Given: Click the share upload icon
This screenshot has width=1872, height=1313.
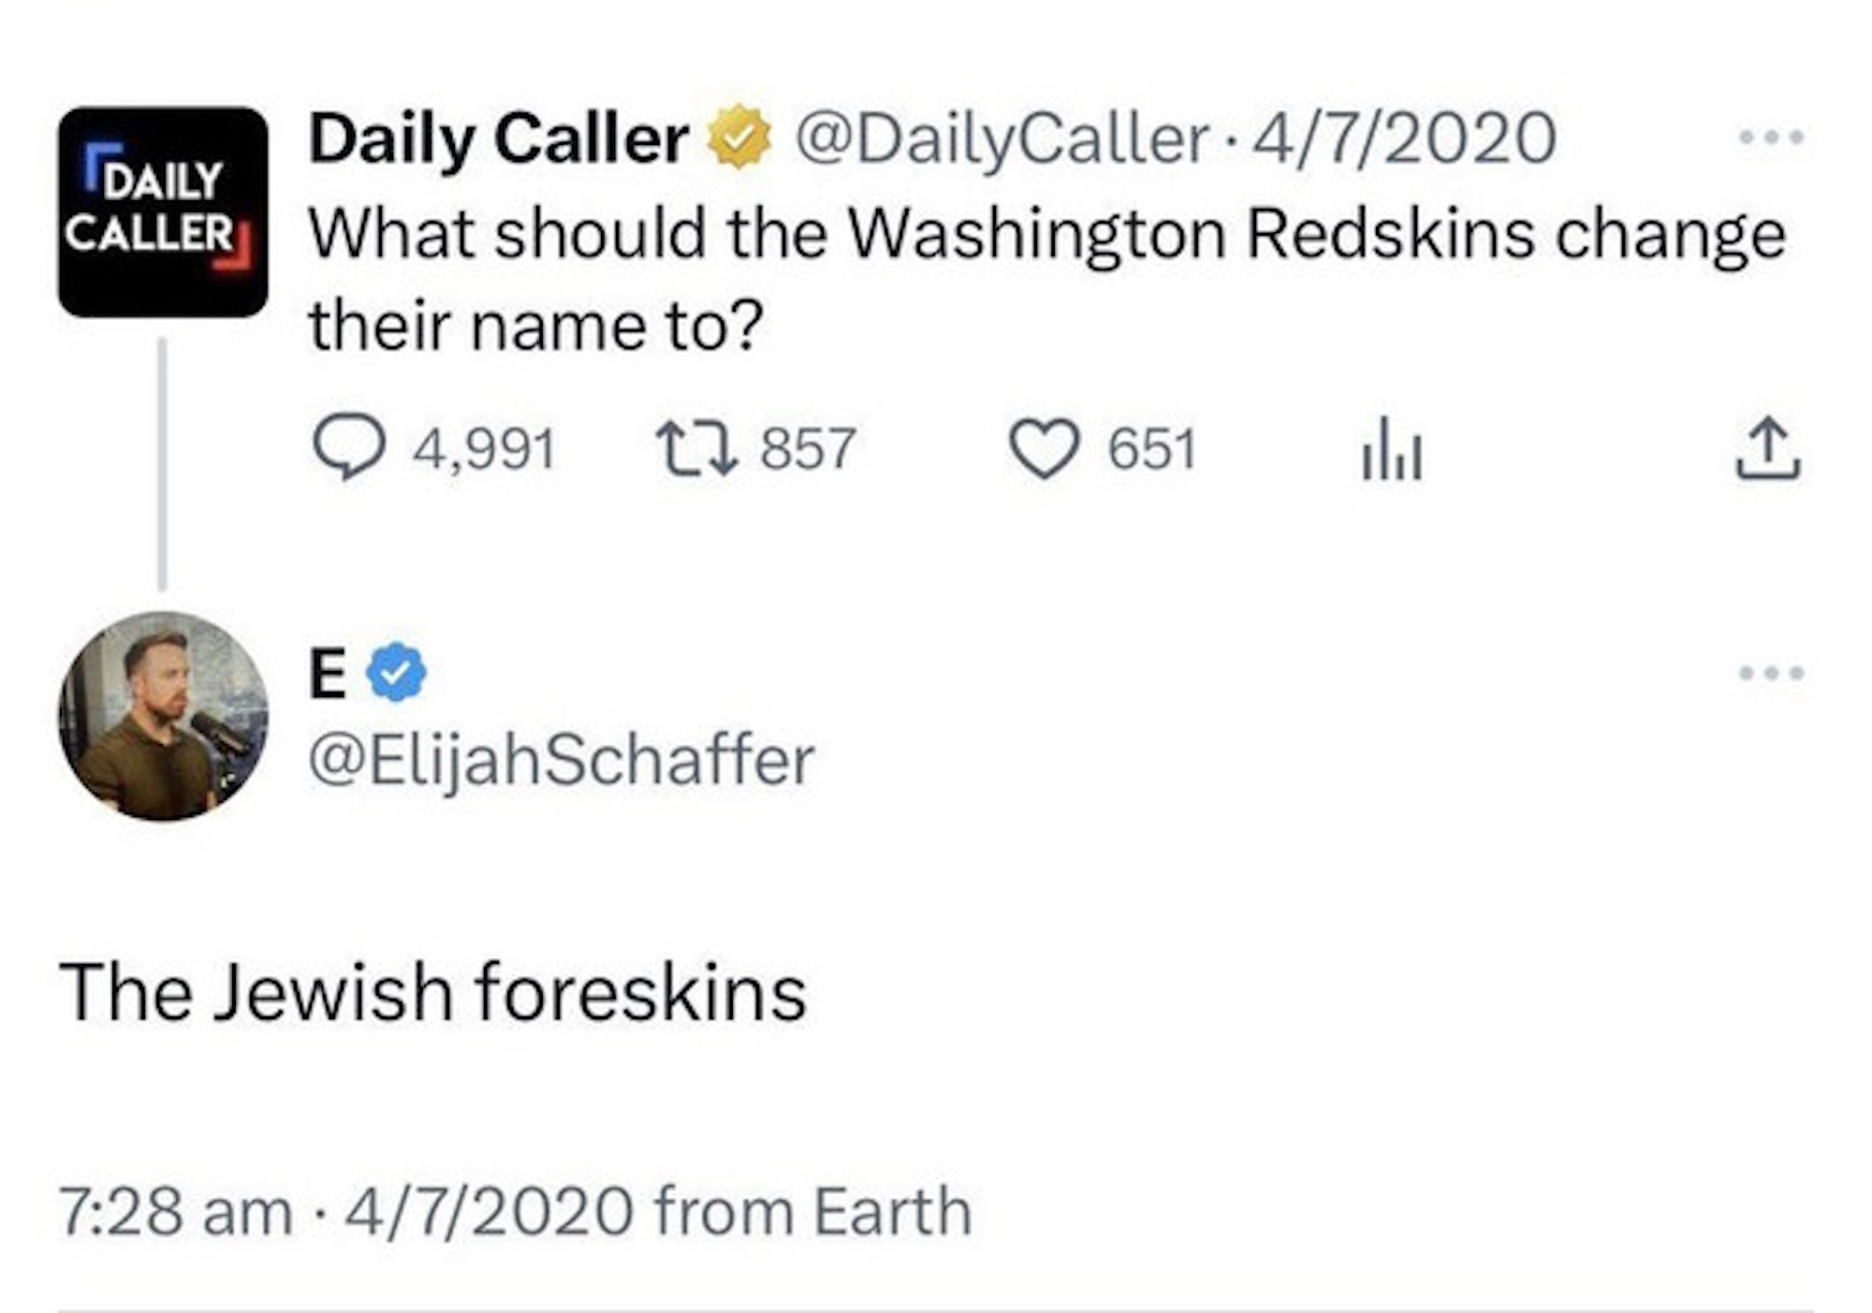Looking at the screenshot, I should click(1767, 450).
